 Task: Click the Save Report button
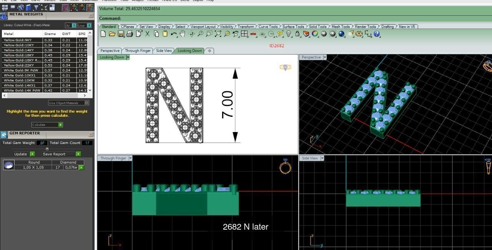point(61,154)
